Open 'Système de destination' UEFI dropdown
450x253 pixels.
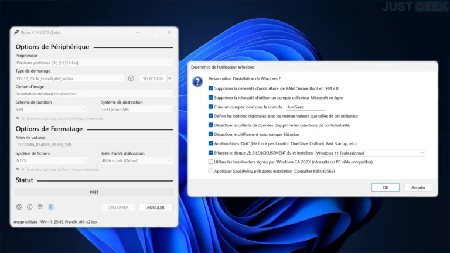137,110
